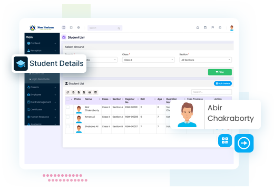Click the home icon in top header
Screen dimensions: 274x190
(198, 27)
